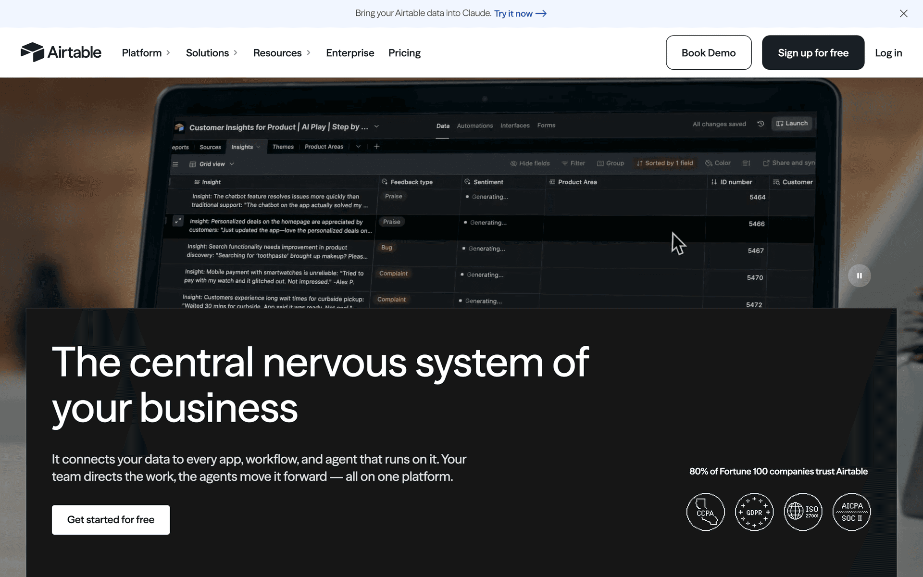Open the Grid view dropdown
923x577 pixels.
[212, 164]
